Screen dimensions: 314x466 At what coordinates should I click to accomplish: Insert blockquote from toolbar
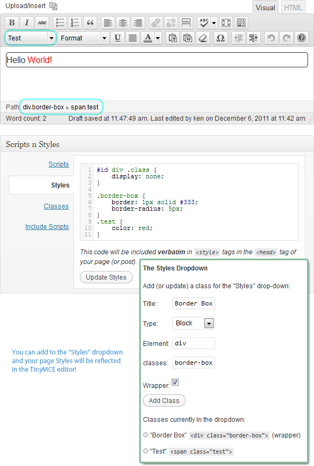pos(90,23)
